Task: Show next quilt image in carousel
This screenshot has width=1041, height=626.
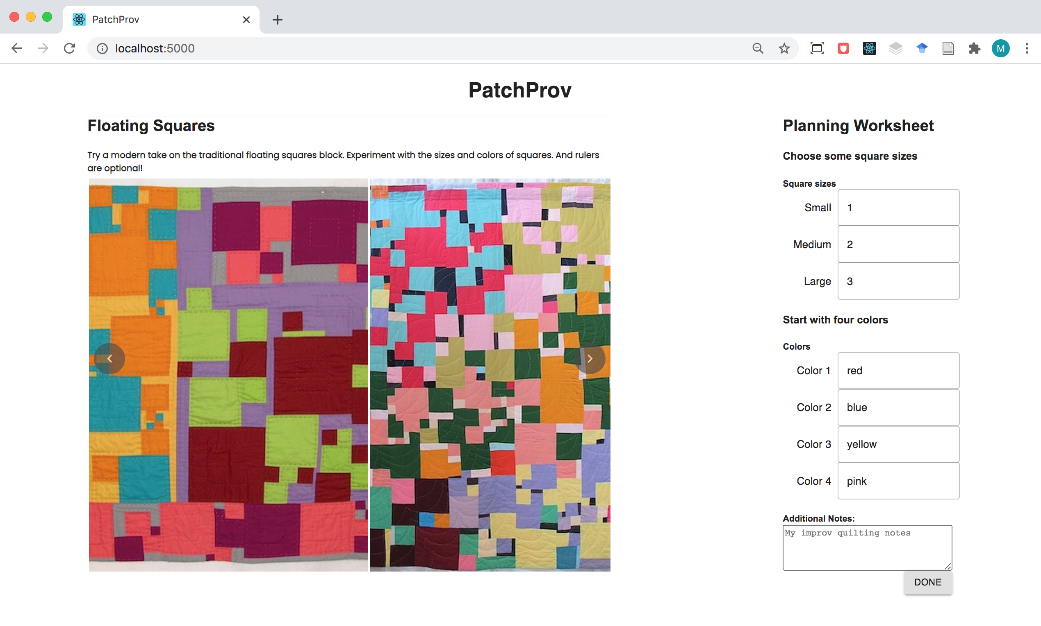Action: pyautogui.click(x=590, y=359)
